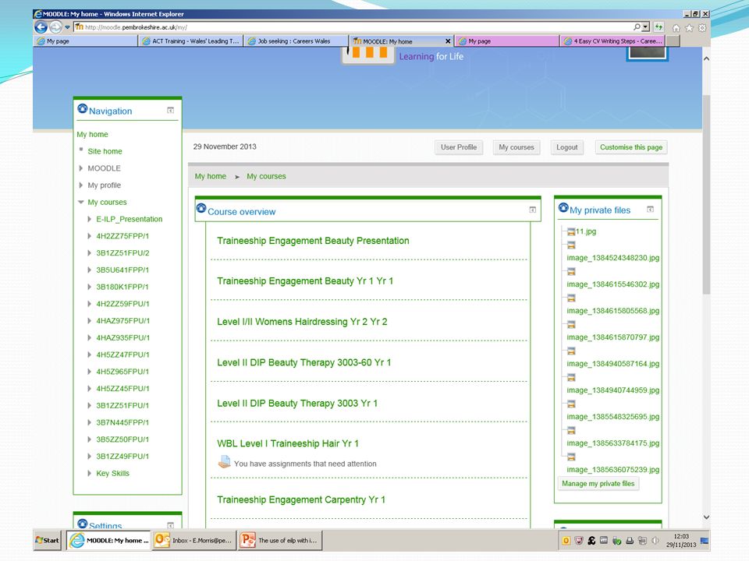749x561 pixels.
Task: Click the address bar search magnifier icon
Action: (x=637, y=27)
